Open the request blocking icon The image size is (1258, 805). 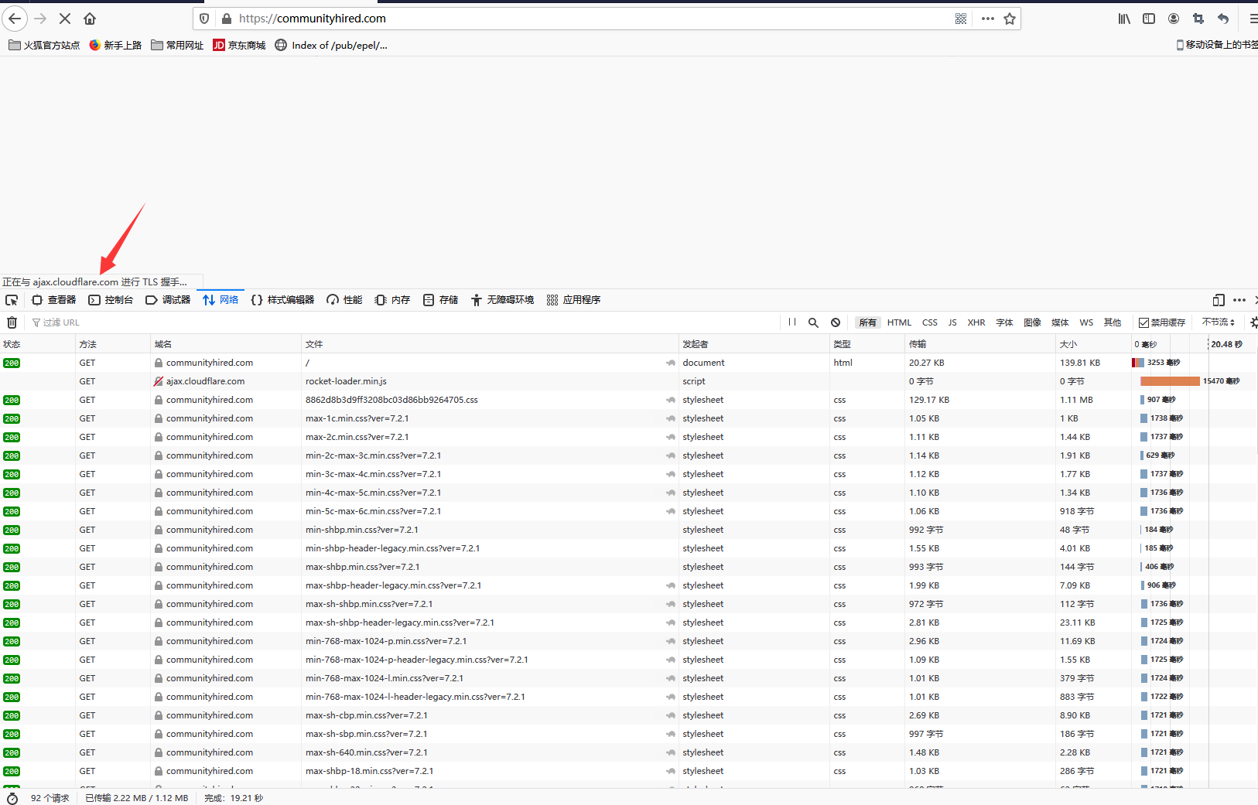click(x=836, y=322)
